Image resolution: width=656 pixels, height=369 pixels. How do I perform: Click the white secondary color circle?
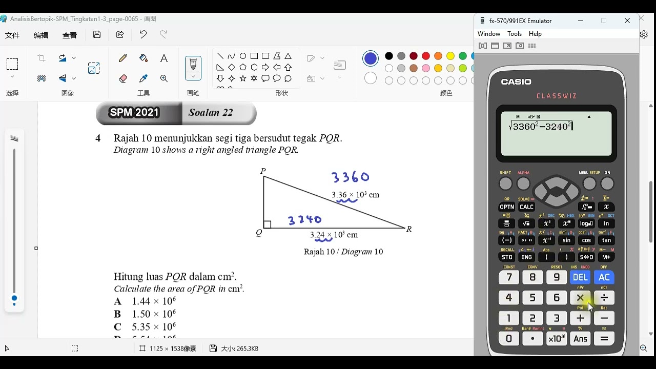point(371,78)
